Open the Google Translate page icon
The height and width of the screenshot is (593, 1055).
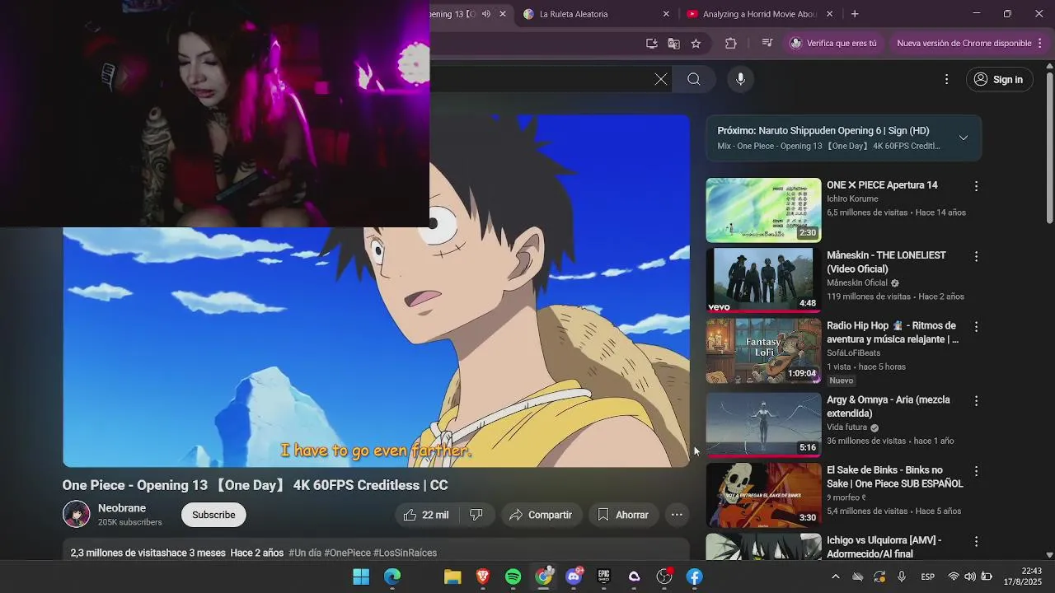pos(674,43)
